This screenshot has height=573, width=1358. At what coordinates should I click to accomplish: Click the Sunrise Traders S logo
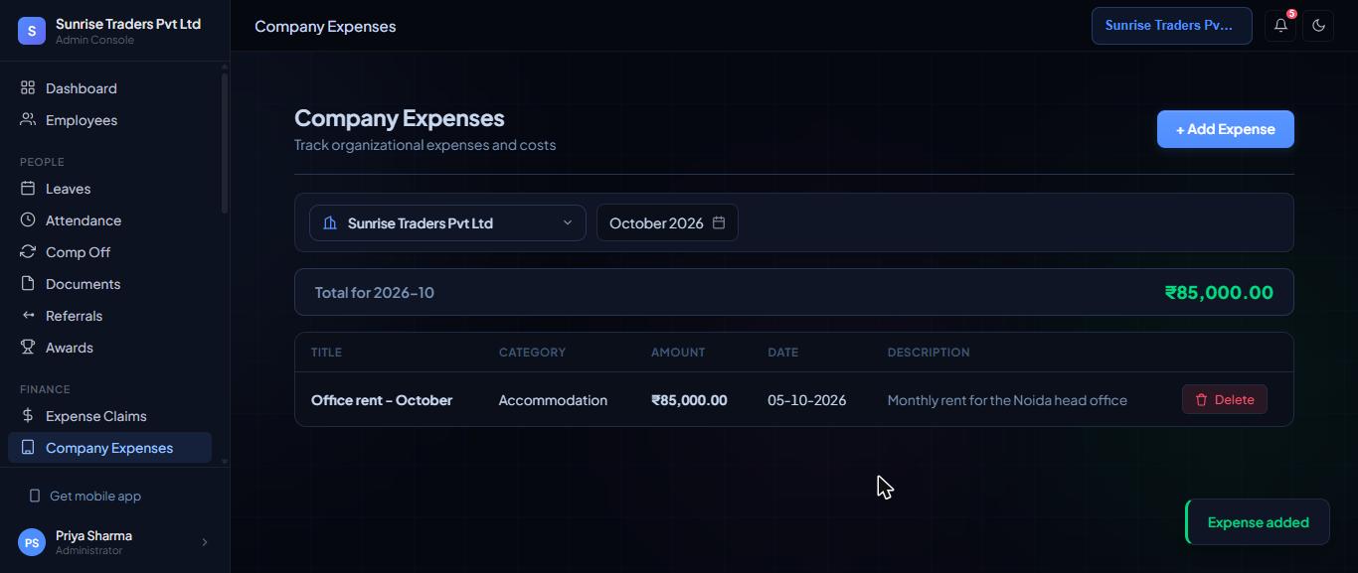coord(32,31)
